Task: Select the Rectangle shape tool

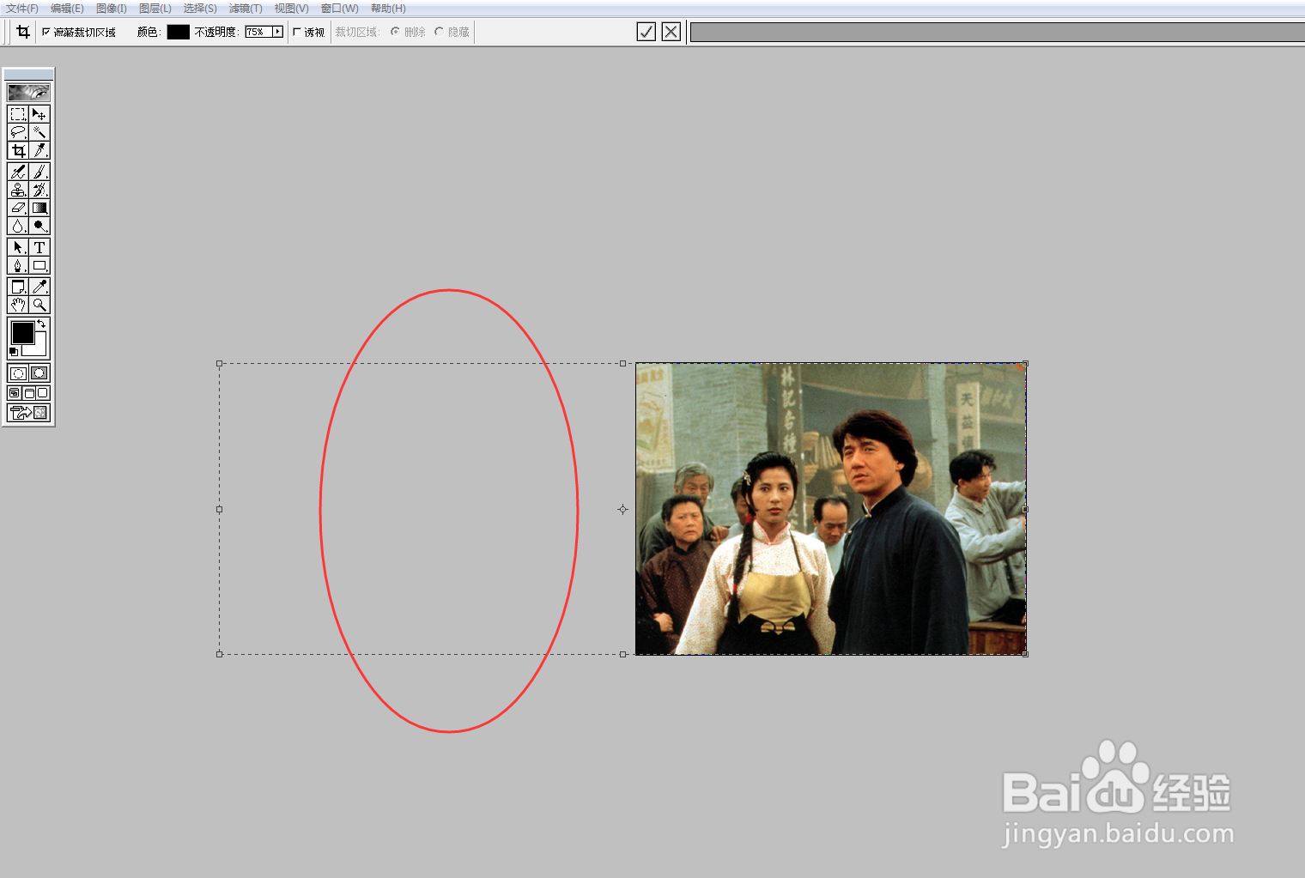Action: pos(39,265)
